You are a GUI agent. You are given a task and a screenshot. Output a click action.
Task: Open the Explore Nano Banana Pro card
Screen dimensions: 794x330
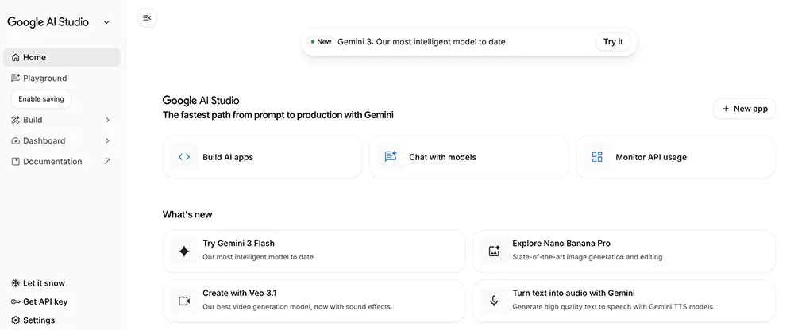click(624, 251)
